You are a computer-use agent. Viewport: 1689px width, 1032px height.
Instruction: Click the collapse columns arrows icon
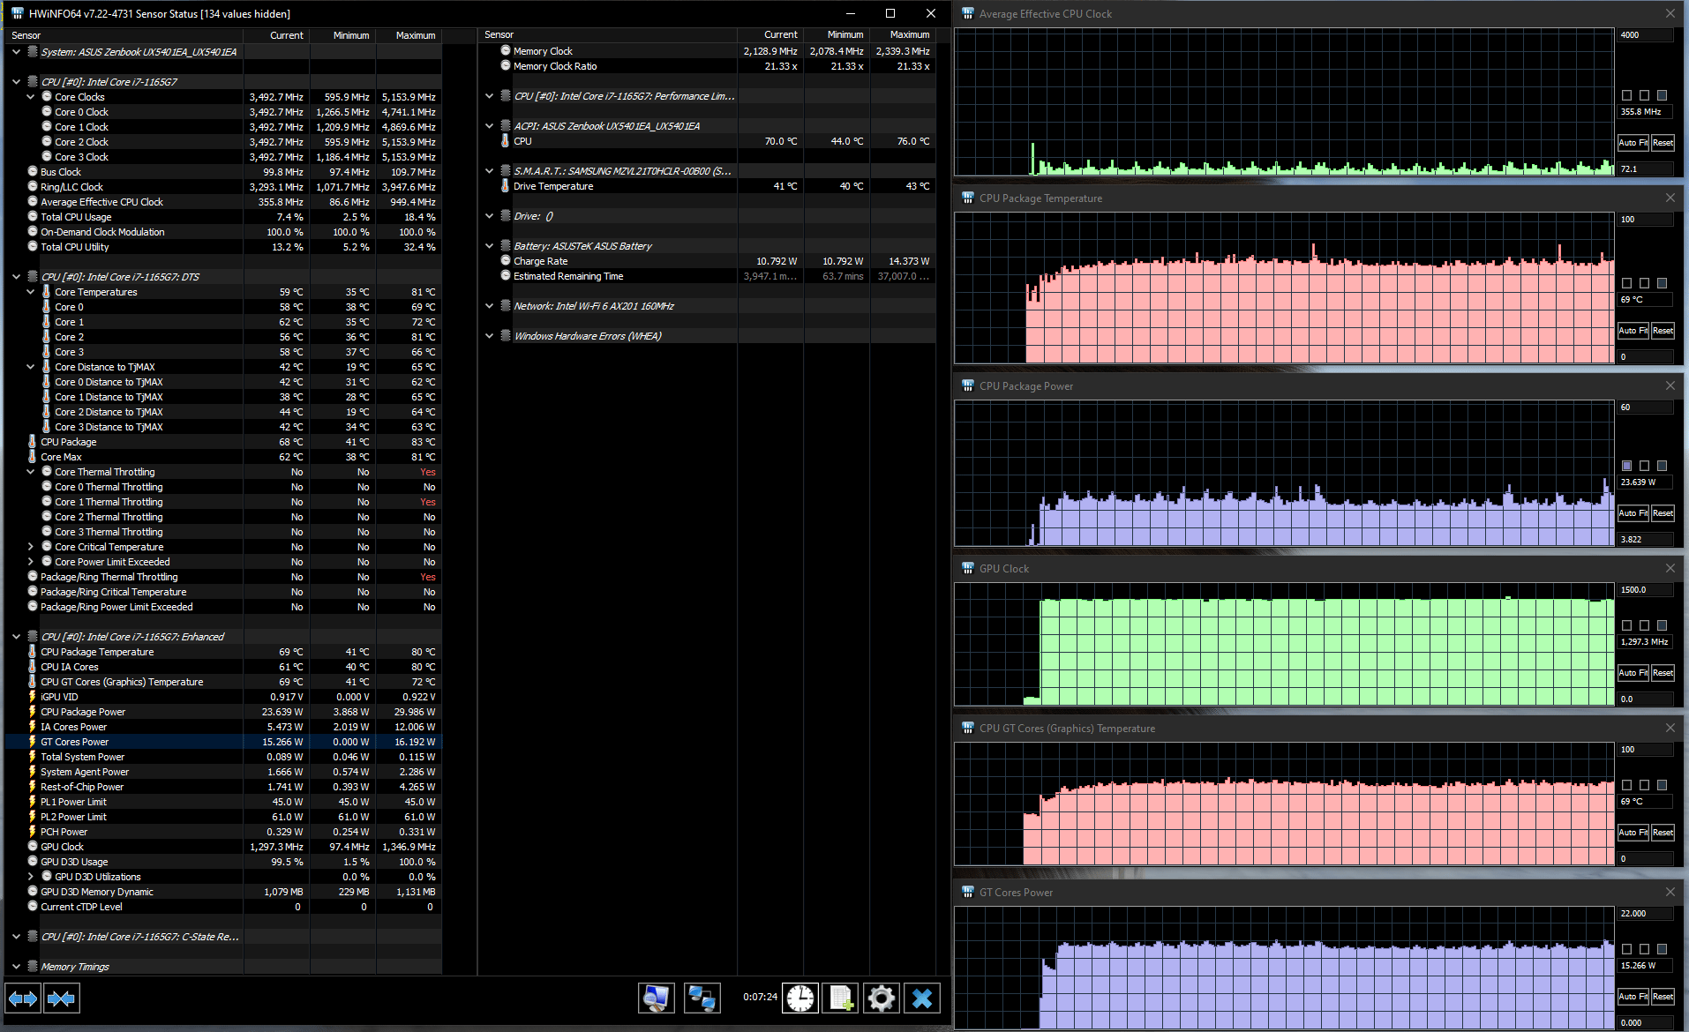pyautogui.click(x=61, y=998)
